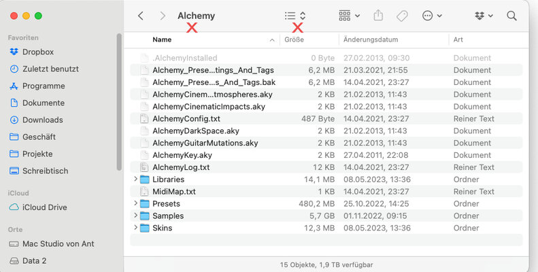Open Downloads in the sidebar

(x=43, y=120)
